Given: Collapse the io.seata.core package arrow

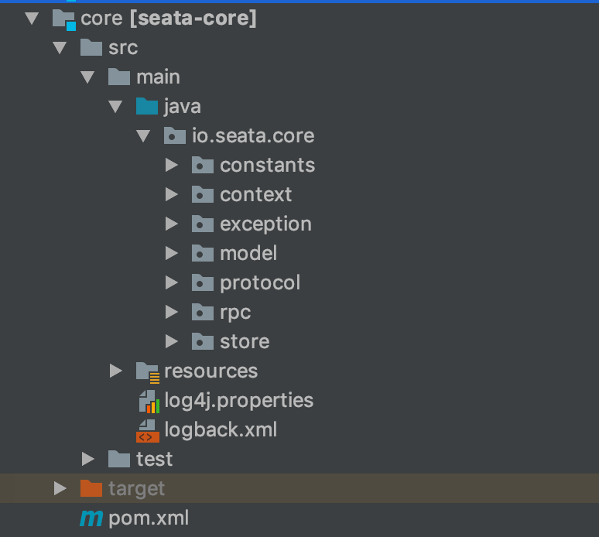Looking at the screenshot, I should [143, 136].
